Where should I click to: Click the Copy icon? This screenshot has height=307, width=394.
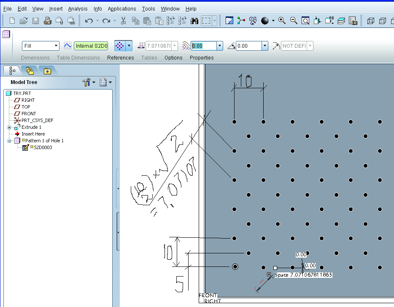tap(135, 21)
